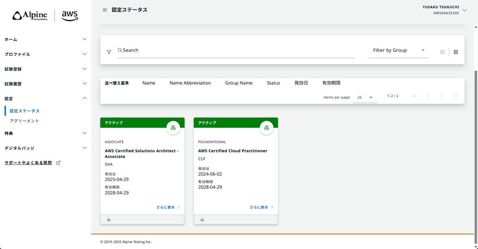Click さらに表示 on the SAA card
The width and height of the screenshot is (478, 249).
click(x=168, y=207)
